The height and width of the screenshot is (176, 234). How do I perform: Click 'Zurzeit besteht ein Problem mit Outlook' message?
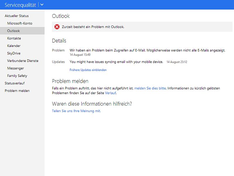tap(93, 27)
